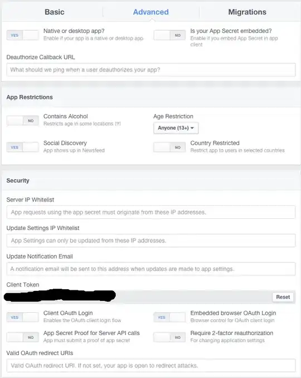Turn on Require 2-factor reauthorization
The image size is (301, 378).
pos(169,337)
